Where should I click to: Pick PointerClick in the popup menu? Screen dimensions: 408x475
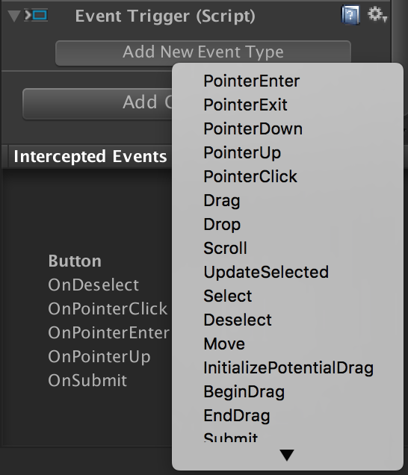(x=288, y=176)
